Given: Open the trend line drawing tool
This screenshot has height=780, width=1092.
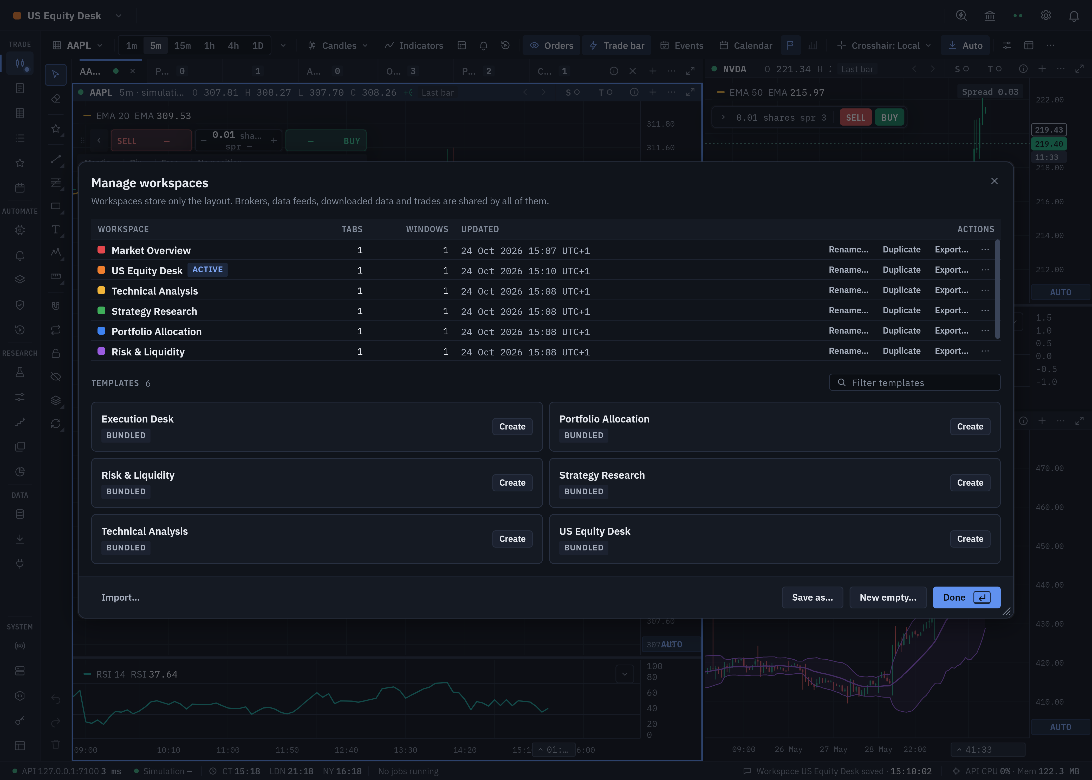Looking at the screenshot, I should tap(56, 159).
